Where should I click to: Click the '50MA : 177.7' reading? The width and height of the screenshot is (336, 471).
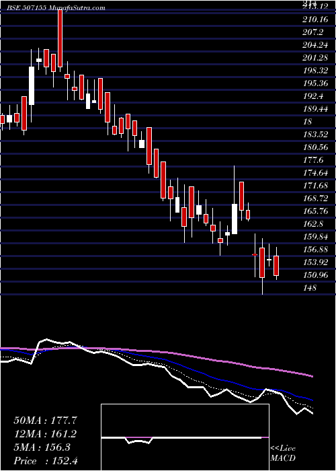[x=46, y=420]
